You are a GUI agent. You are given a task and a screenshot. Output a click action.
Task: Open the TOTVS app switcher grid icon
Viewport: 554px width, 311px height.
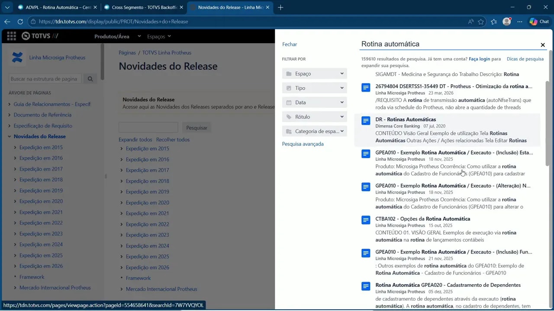11,36
